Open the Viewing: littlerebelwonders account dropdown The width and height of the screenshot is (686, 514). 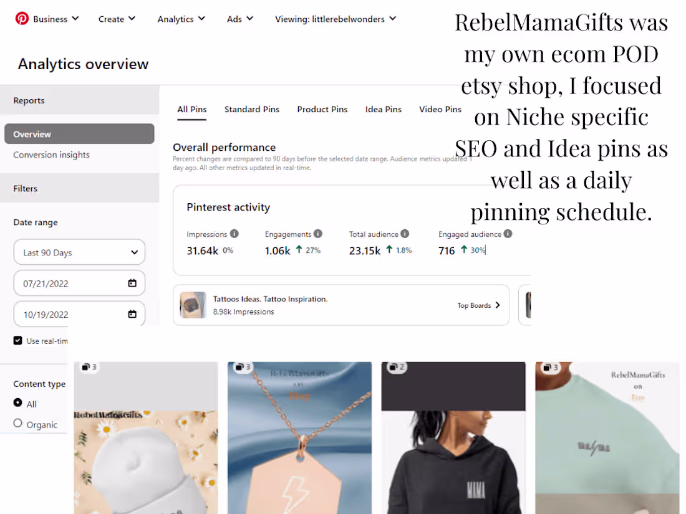click(336, 19)
